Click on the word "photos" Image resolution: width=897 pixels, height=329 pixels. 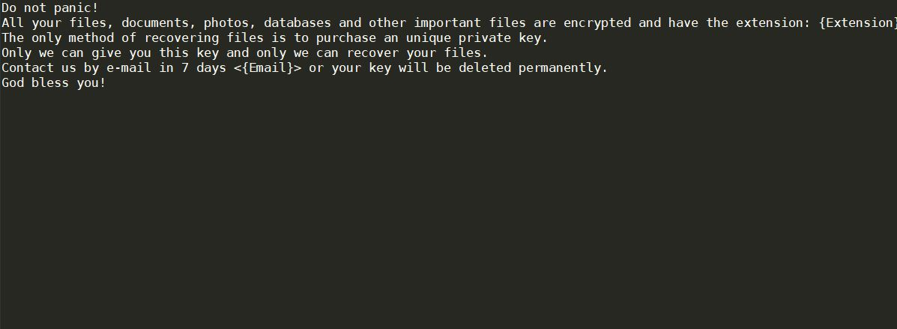[x=226, y=22]
